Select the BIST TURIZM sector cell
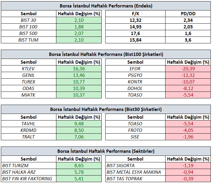Image resolution: width=212 pixels, height=183 pixels. [x=28, y=165]
